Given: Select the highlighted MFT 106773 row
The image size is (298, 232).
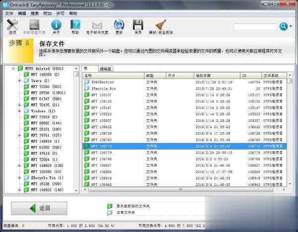Looking at the screenshot, I should coord(185,146).
